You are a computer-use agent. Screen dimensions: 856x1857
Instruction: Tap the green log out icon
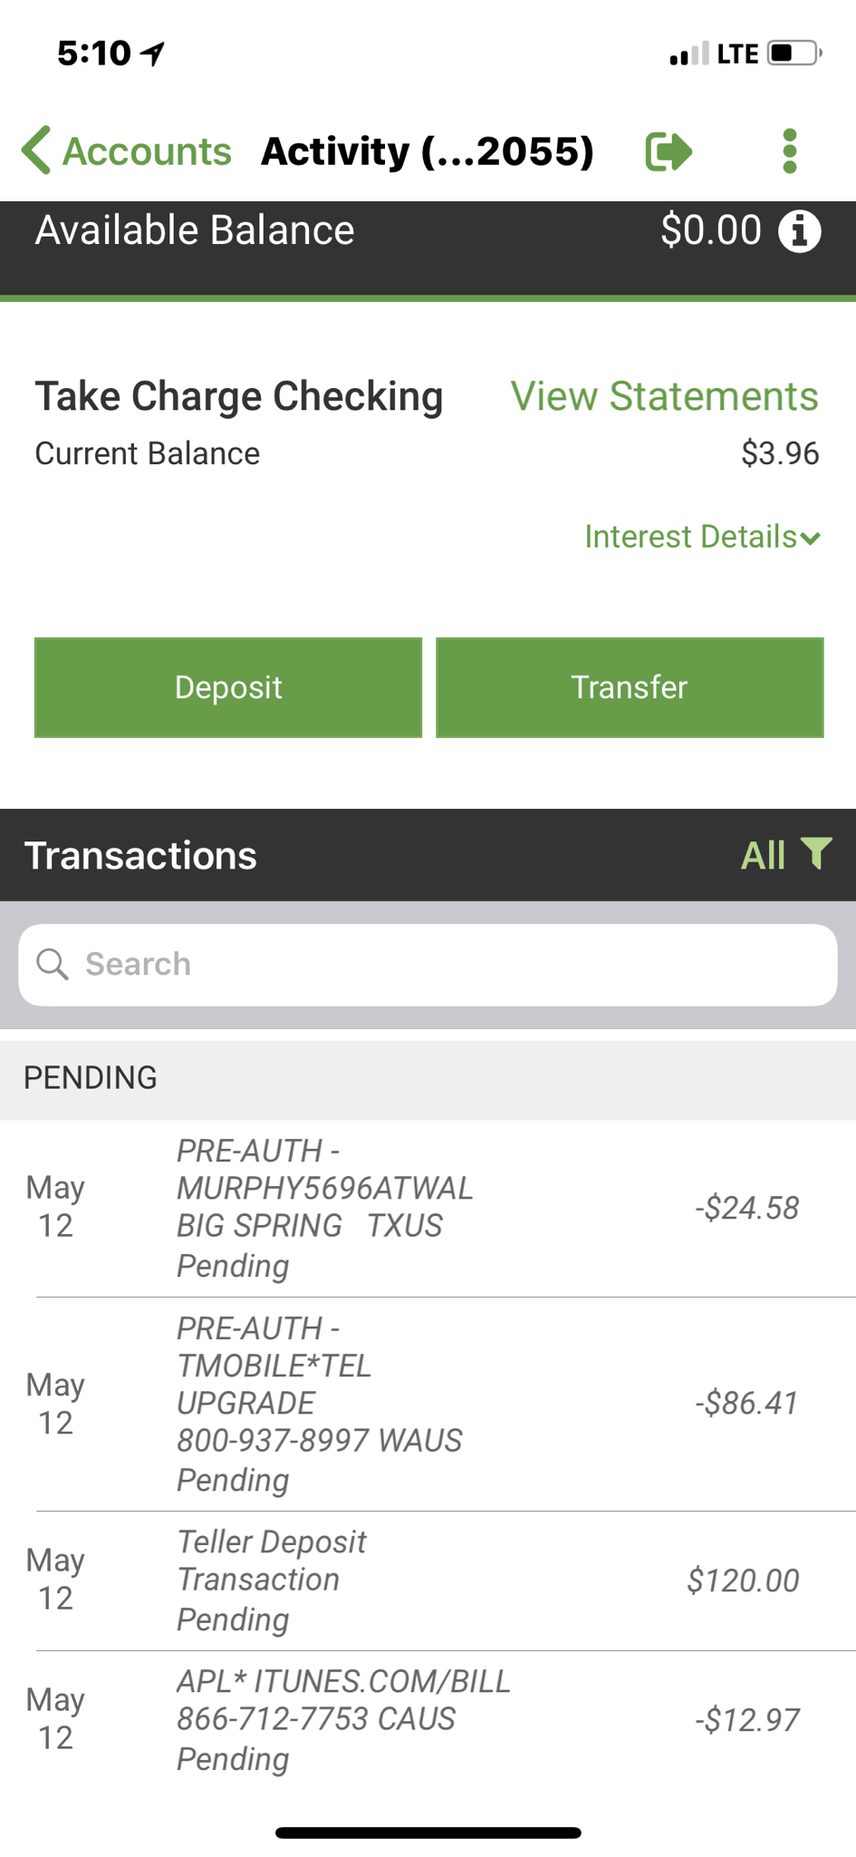tap(668, 151)
